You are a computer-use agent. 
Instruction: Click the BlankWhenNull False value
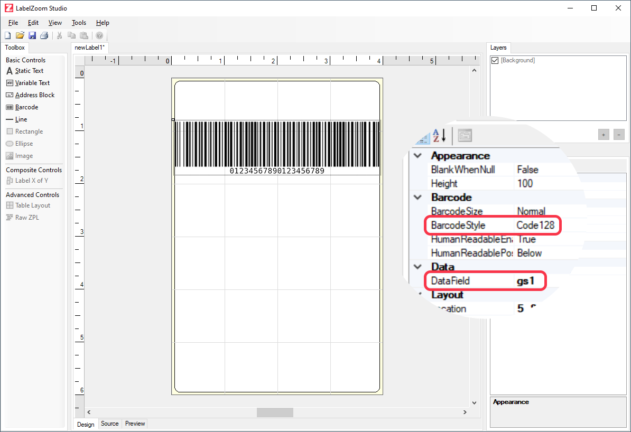(527, 170)
